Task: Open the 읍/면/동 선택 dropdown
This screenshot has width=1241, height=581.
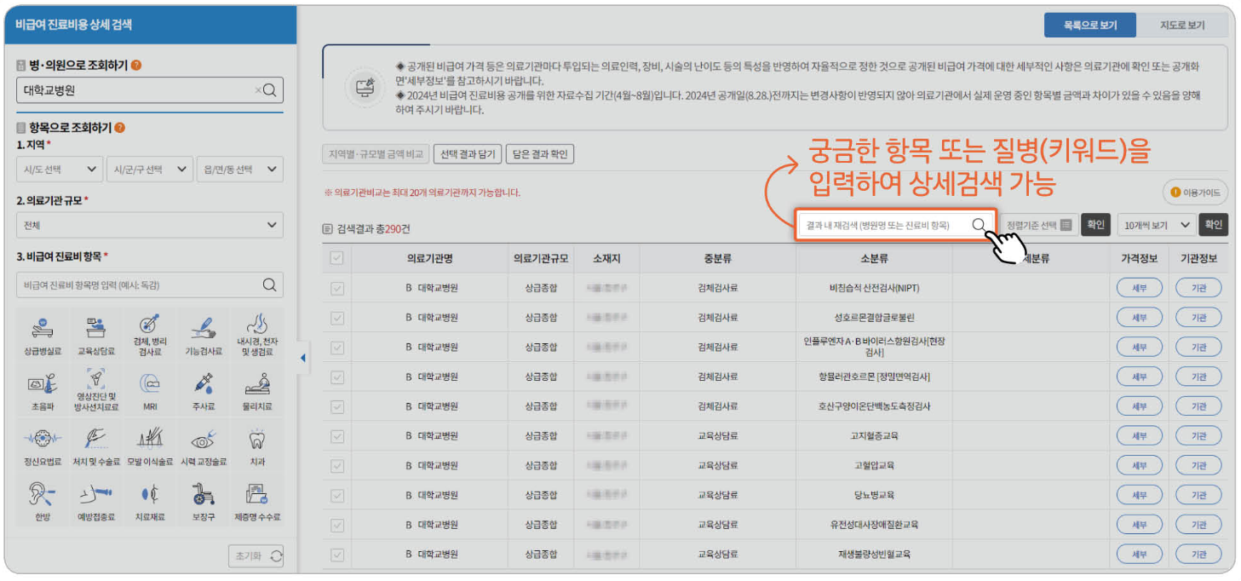Action: click(239, 170)
